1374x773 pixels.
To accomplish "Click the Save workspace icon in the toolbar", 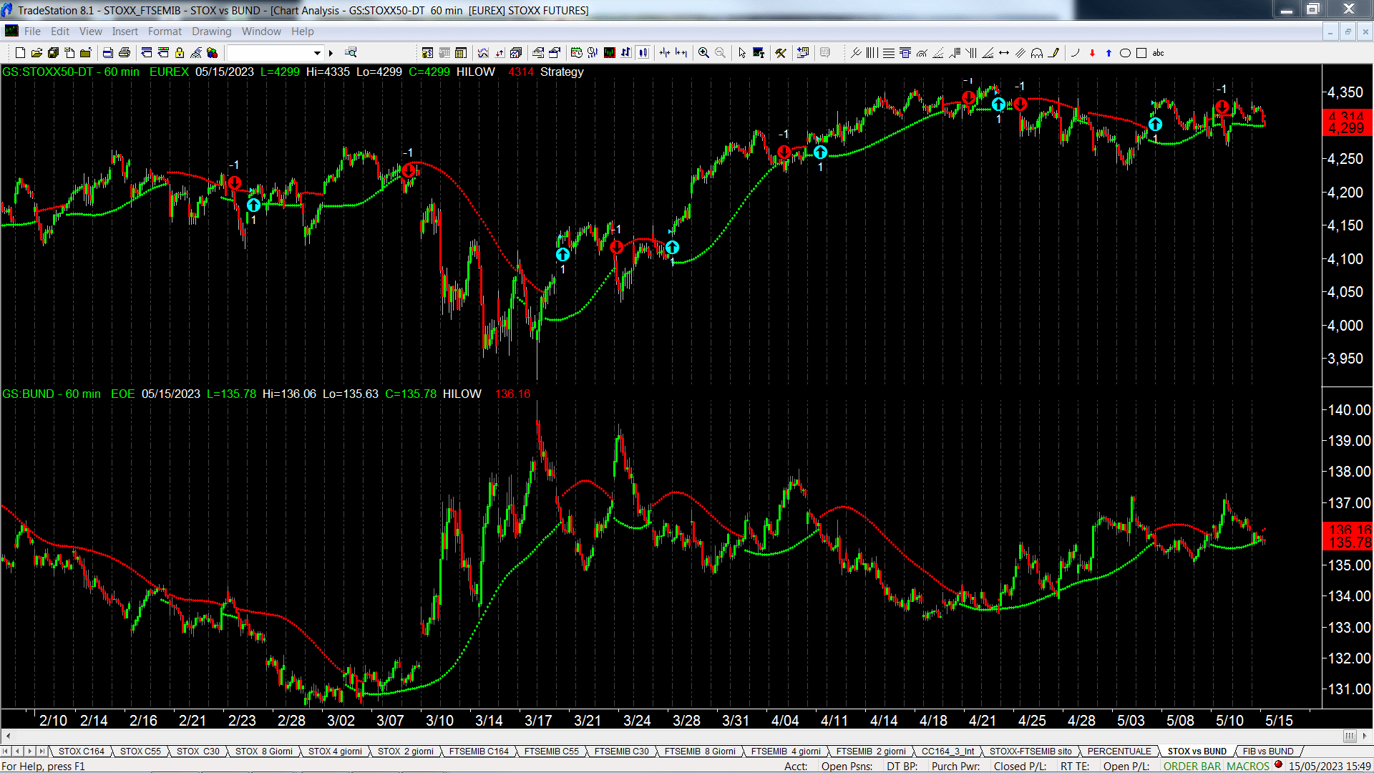I will click(53, 53).
